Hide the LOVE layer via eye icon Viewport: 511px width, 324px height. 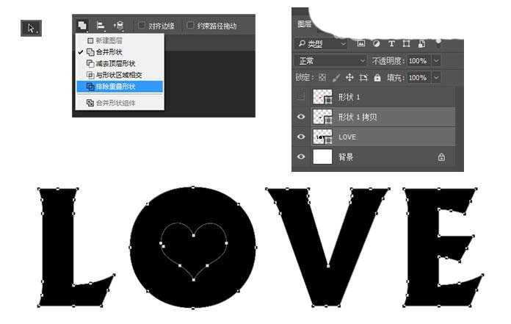pos(301,137)
